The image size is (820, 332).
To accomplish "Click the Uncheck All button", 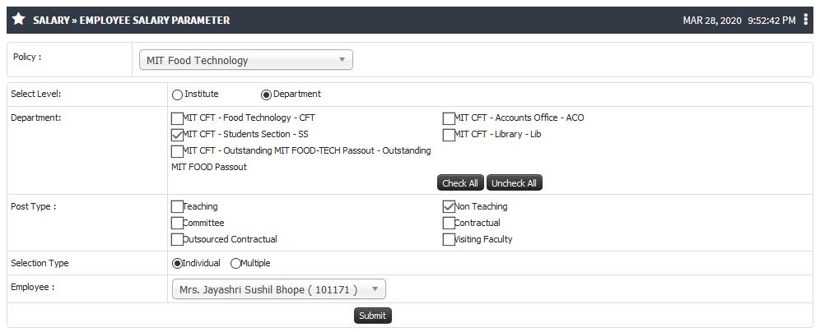I will click(x=514, y=183).
